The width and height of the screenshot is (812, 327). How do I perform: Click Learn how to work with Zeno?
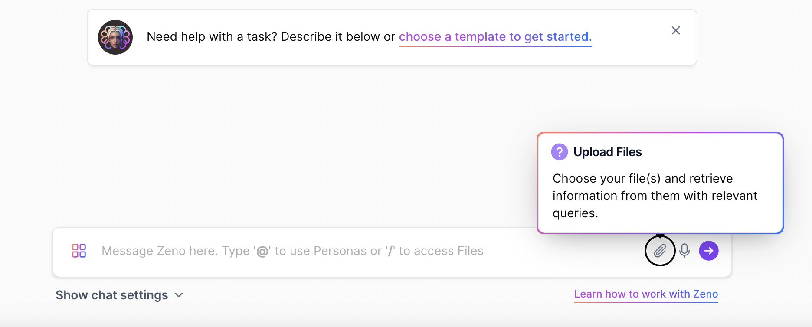point(646,294)
